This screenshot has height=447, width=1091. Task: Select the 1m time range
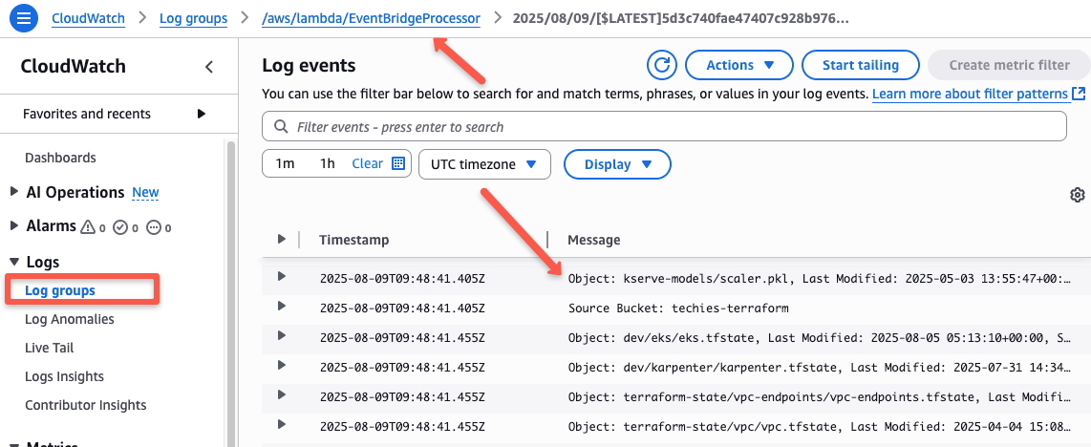tap(285, 164)
